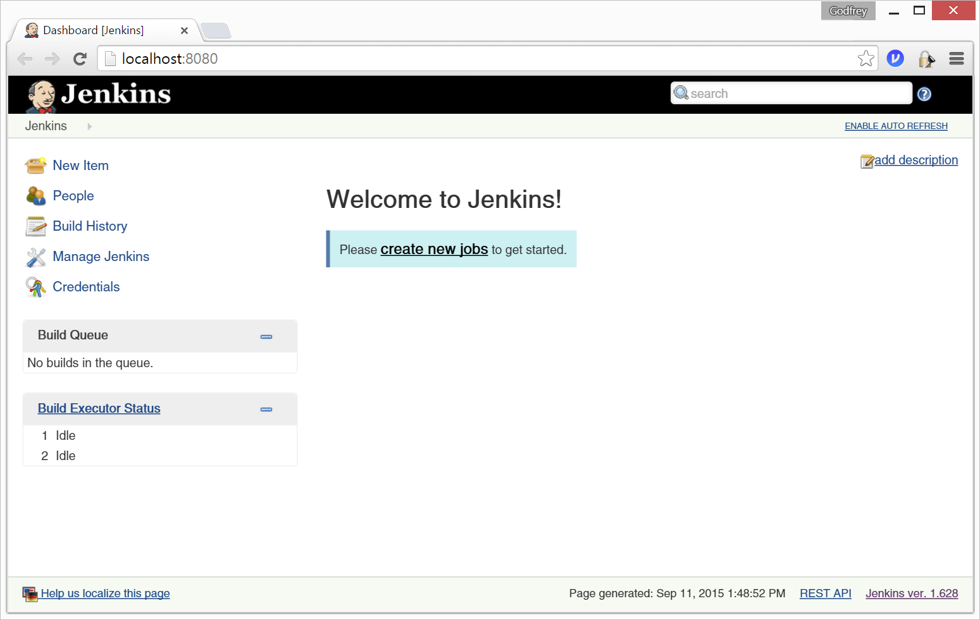Open the People page link
The width and height of the screenshot is (980, 620).
tap(73, 196)
